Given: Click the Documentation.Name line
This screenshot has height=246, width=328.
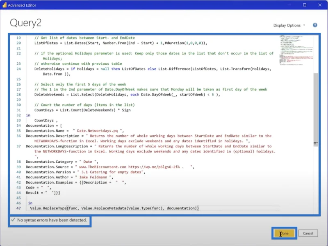Looking at the screenshot, I should point(75,131).
